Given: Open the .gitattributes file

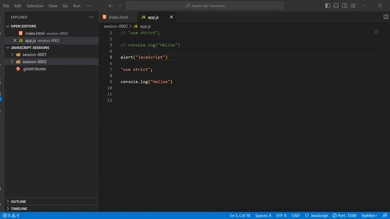Looking at the screenshot, I should click(x=52, y=69).
